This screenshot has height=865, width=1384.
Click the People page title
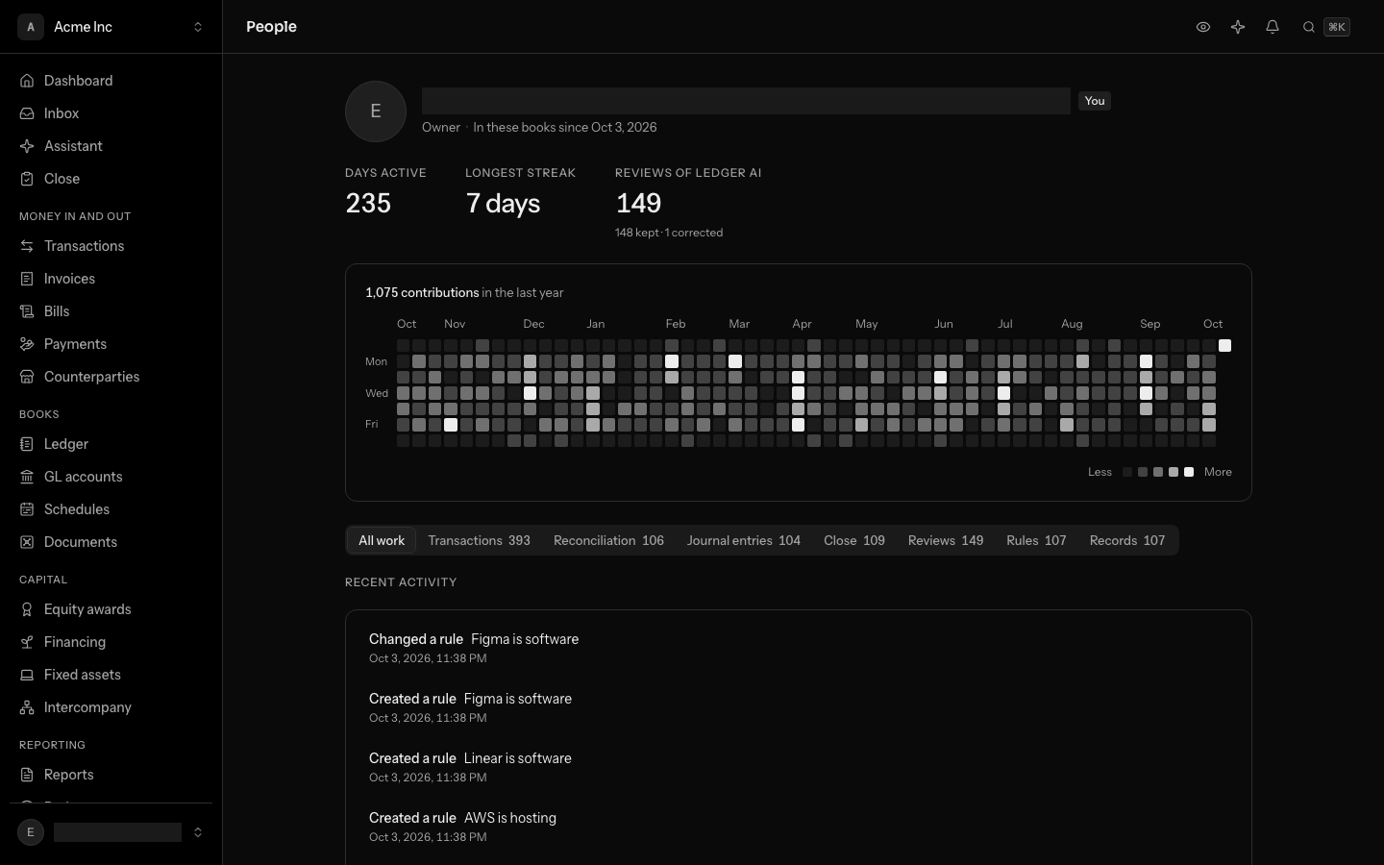click(271, 27)
